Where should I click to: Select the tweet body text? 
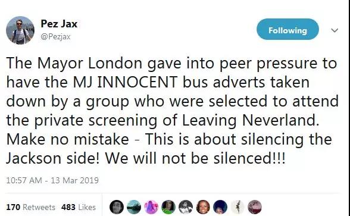172,111
